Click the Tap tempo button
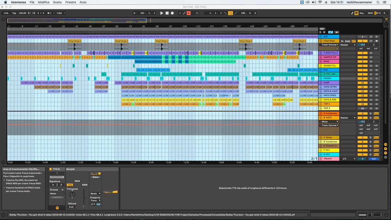391x220 pixels. click(x=14, y=13)
